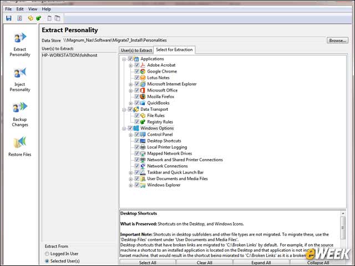The height and width of the screenshot is (266, 355).
Task: Select the File Rules tree icon
Action: click(143, 116)
